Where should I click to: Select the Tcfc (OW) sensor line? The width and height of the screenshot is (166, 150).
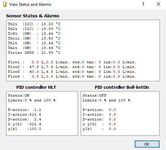coord(34,34)
